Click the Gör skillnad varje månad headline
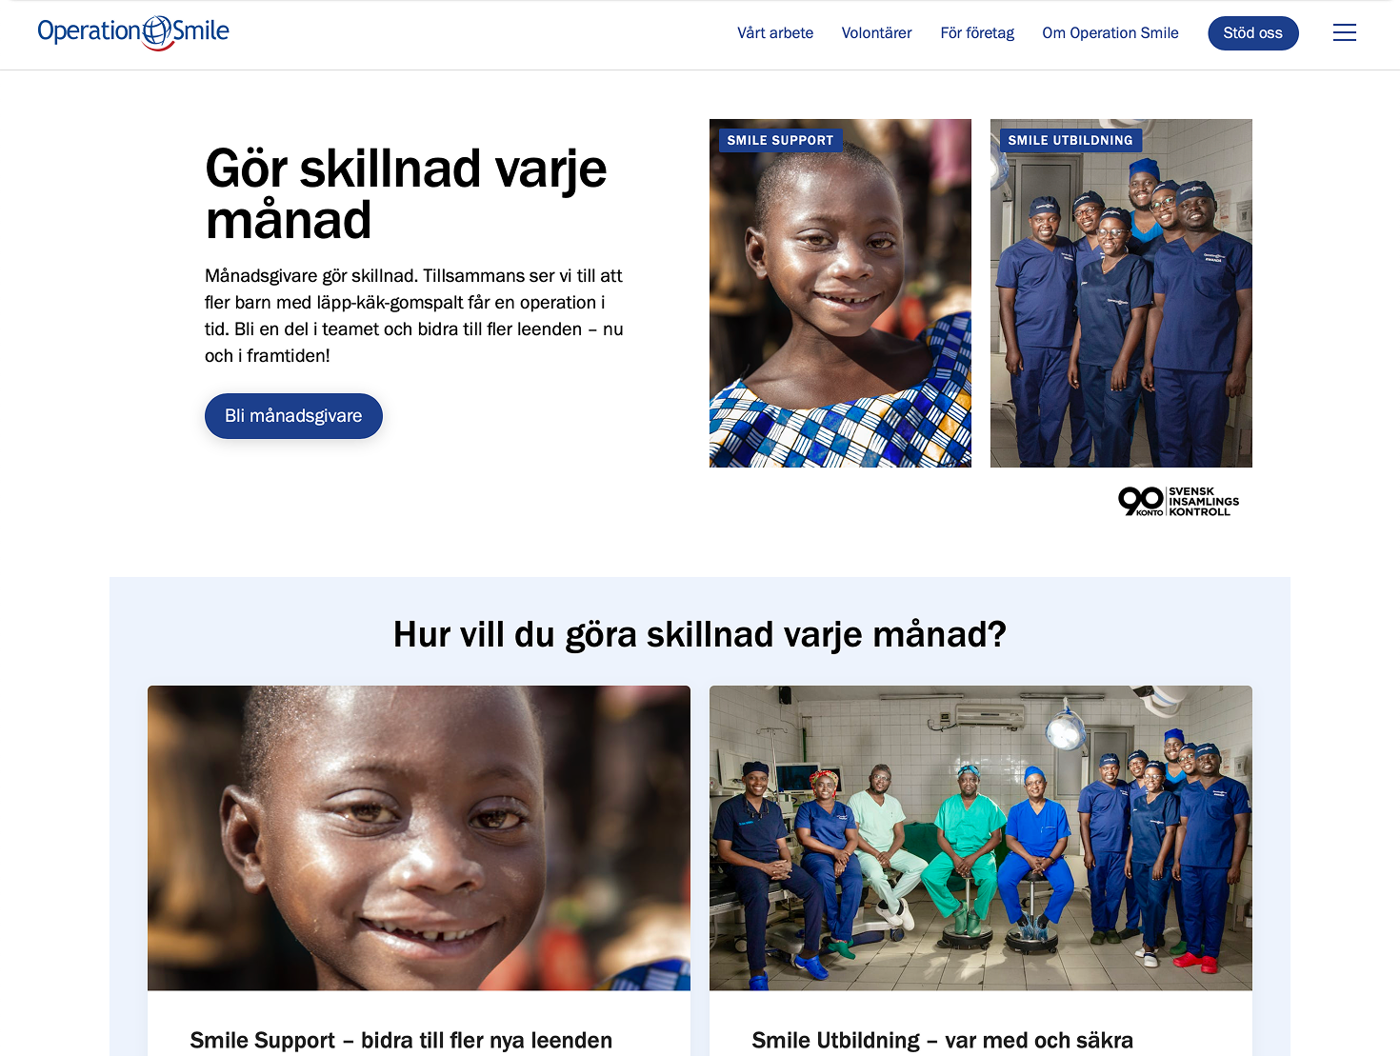Image resolution: width=1400 pixels, height=1056 pixels. (x=406, y=194)
